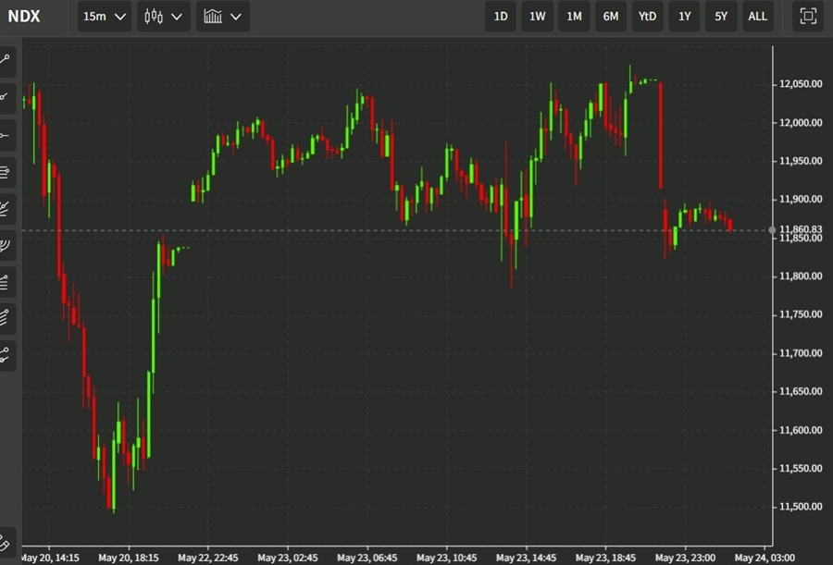Image resolution: width=833 pixels, height=565 pixels.
Task: Click the NDX symbol label
Action: (x=25, y=16)
